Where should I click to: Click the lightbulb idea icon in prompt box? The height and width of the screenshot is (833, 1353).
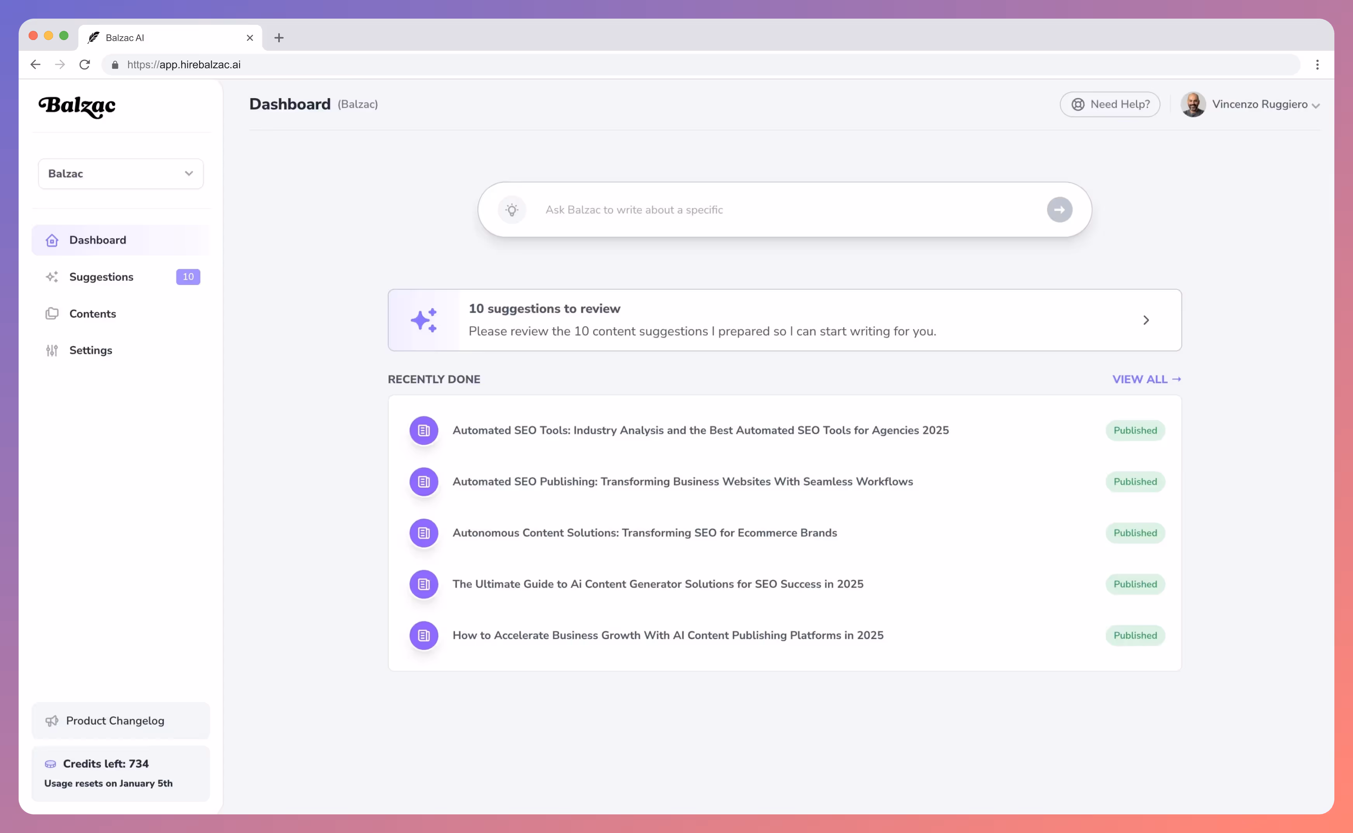click(x=512, y=210)
